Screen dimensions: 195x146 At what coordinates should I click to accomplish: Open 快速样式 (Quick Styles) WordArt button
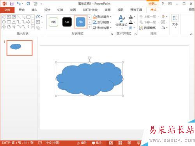121,22
